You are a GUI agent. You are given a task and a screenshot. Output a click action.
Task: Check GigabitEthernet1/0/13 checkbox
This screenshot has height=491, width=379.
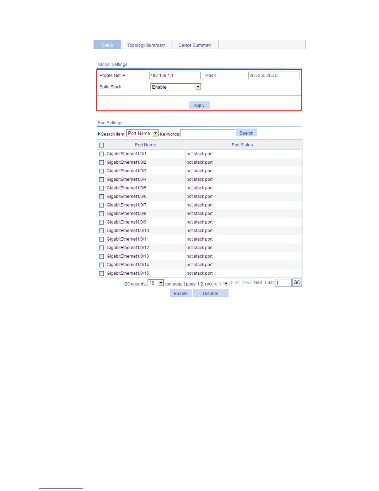pyautogui.click(x=101, y=256)
